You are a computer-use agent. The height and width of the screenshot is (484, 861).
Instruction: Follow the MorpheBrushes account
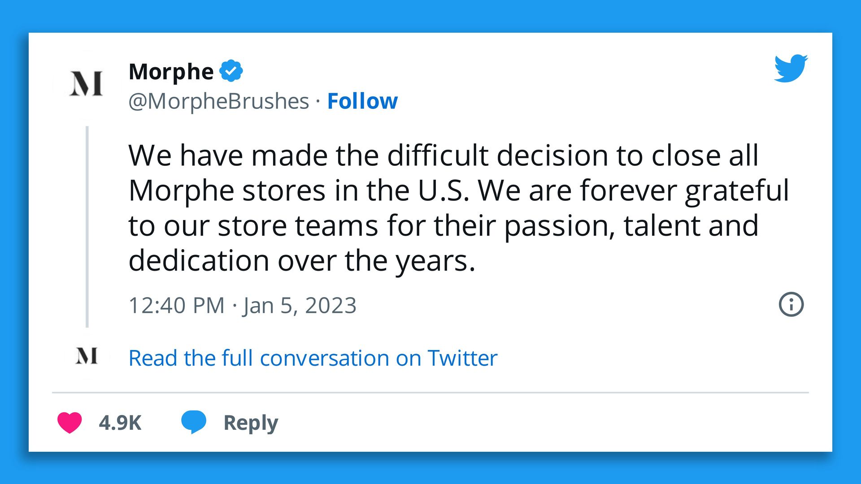(x=362, y=101)
